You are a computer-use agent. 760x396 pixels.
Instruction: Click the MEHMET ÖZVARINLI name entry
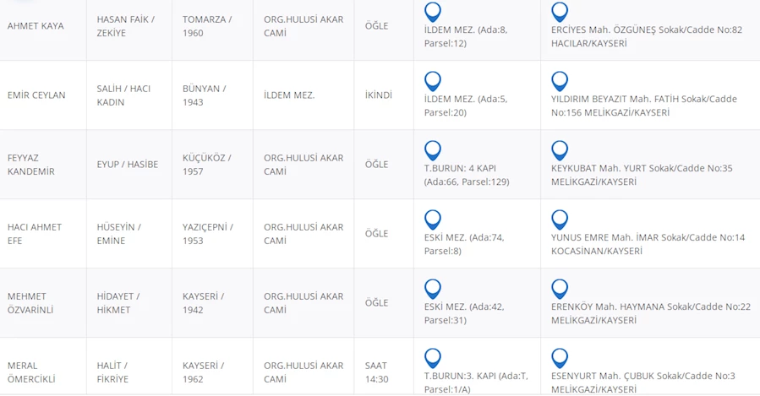point(30,303)
